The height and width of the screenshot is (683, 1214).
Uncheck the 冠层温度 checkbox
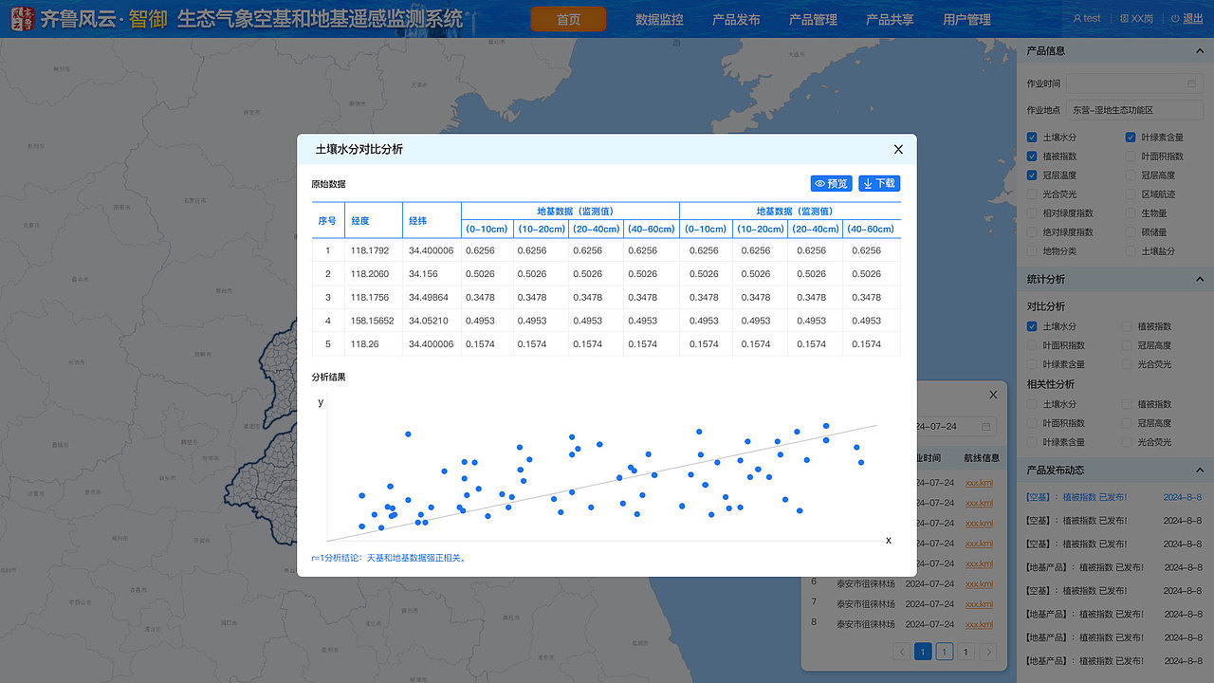(x=1032, y=175)
